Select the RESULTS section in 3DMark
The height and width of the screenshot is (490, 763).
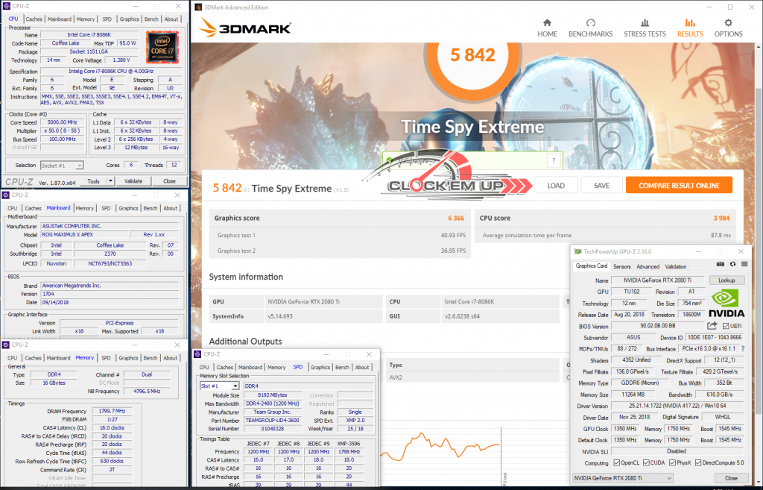(690, 28)
